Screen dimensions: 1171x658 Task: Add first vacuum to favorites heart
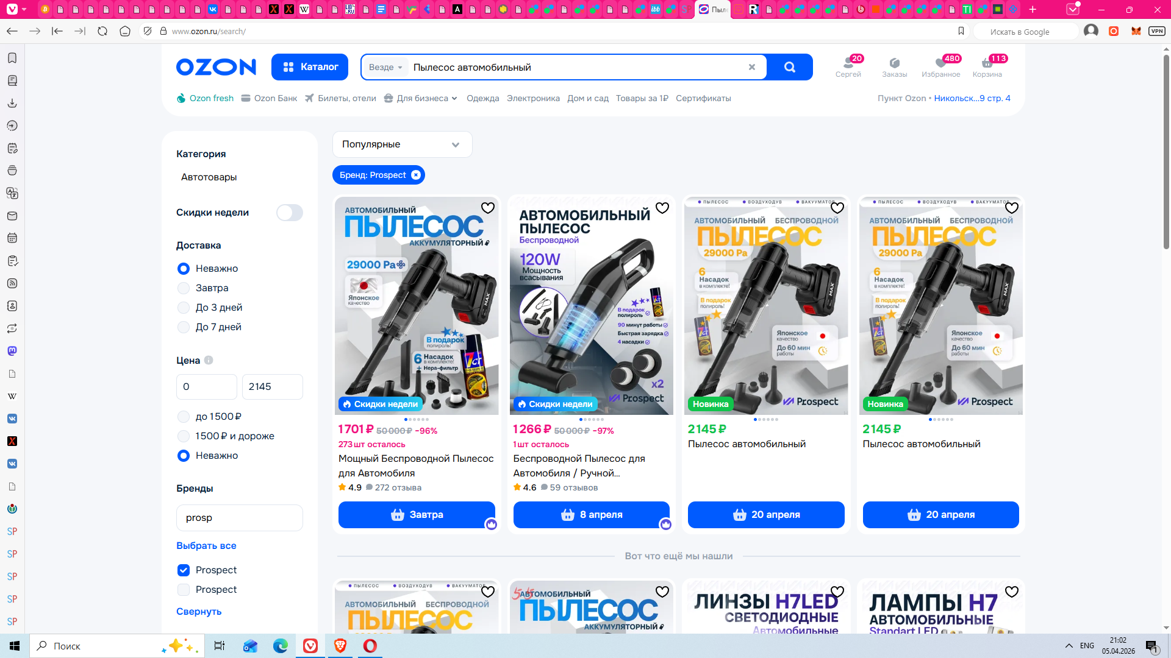point(488,208)
